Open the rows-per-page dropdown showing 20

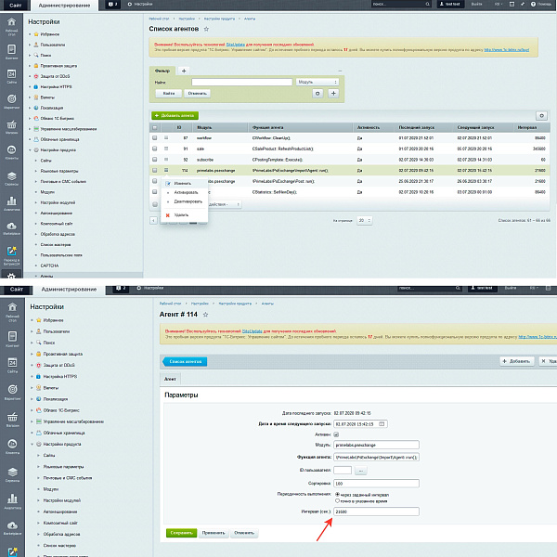tap(365, 220)
